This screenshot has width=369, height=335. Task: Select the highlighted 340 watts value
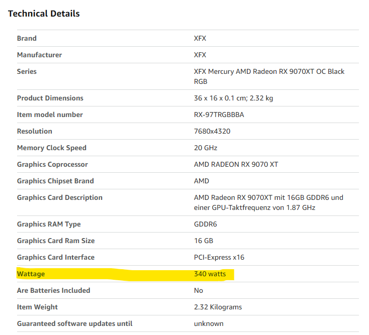click(x=210, y=274)
